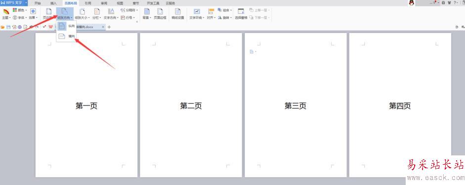Open the 字体 theme fonts dropdown

click(20, 17)
